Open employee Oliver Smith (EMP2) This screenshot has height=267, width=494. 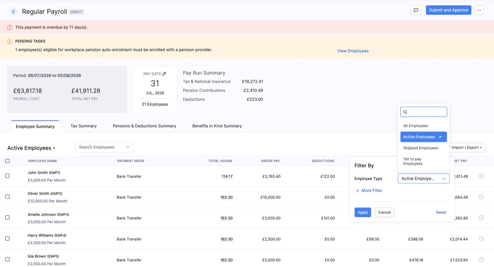(x=45, y=193)
